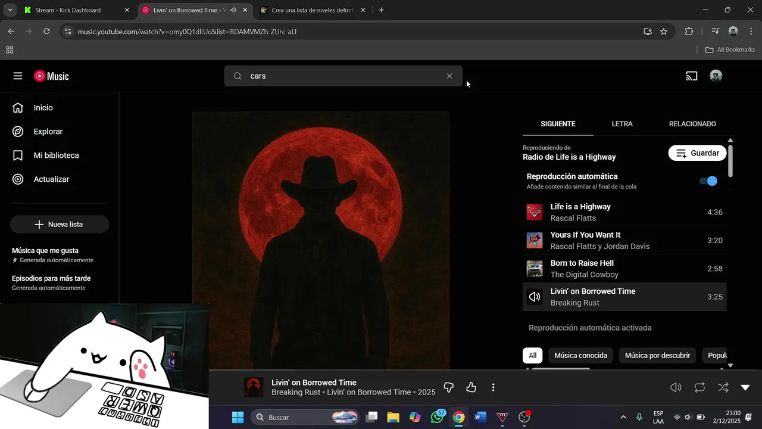The width and height of the screenshot is (762, 429).
Task: Click the browser address bar URL
Action: (187, 31)
